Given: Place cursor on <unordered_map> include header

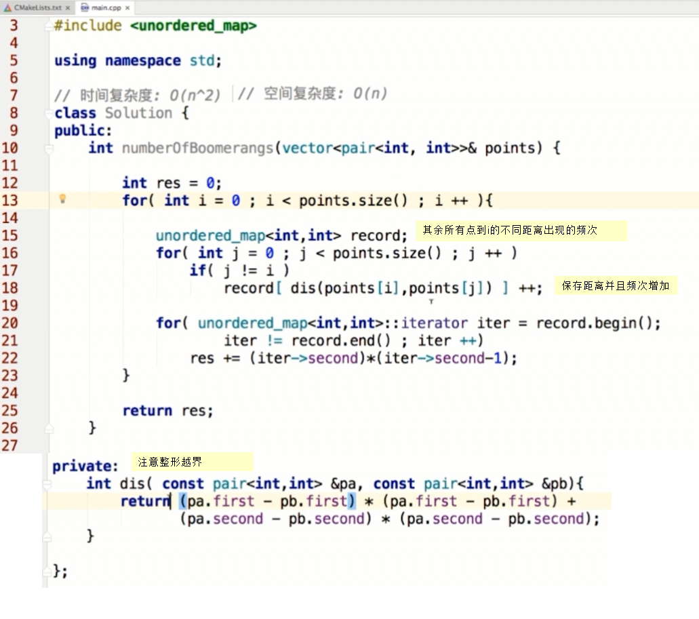Looking at the screenshot, I should point(193,26).
